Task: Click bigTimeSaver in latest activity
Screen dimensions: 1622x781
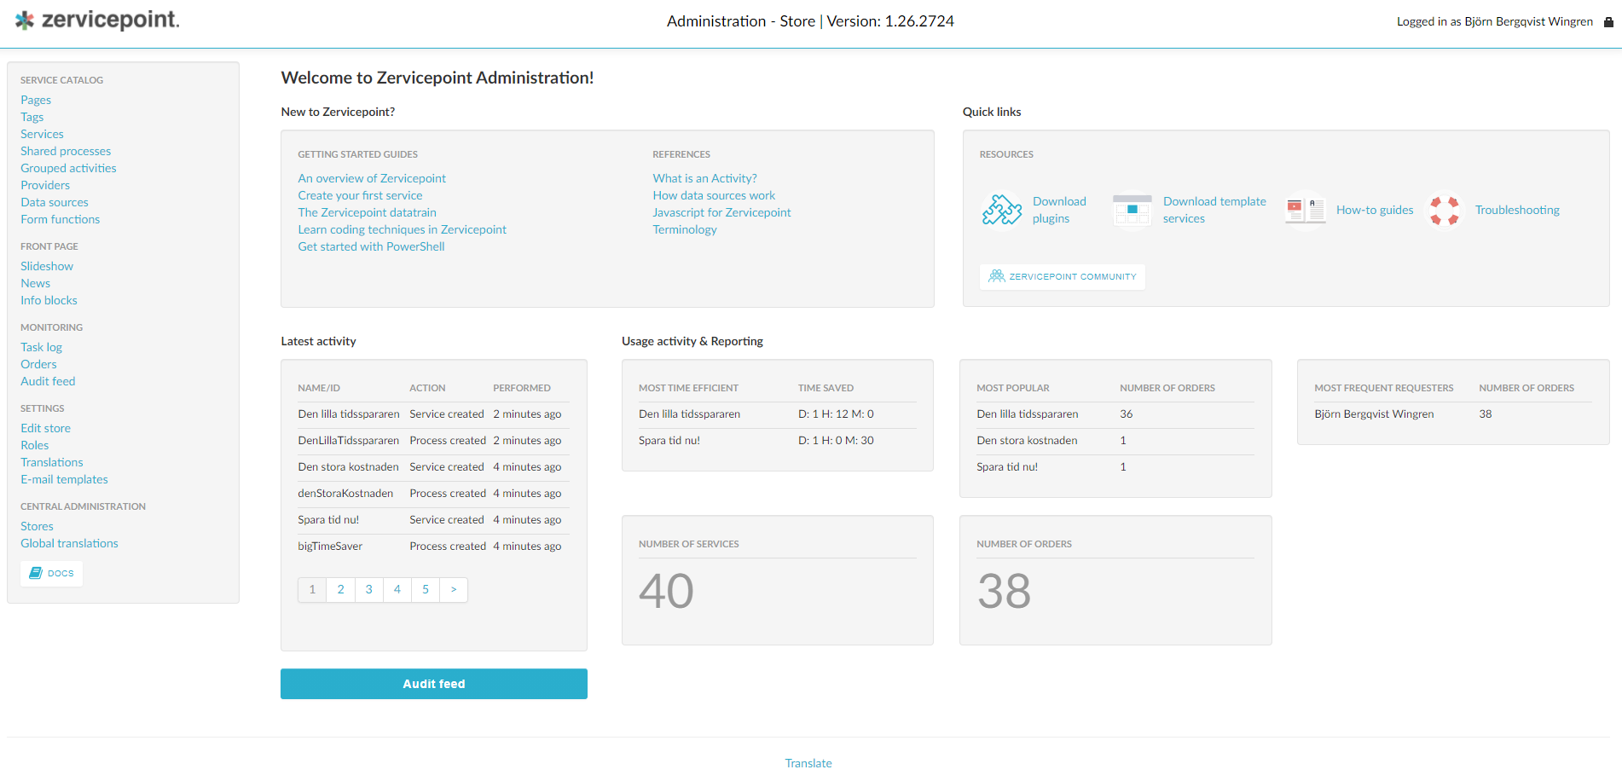Action: tap(330, 546)
